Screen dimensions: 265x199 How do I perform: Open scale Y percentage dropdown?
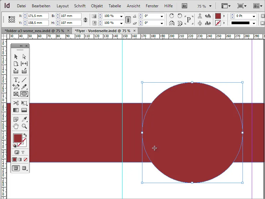[x=121, y=23]
